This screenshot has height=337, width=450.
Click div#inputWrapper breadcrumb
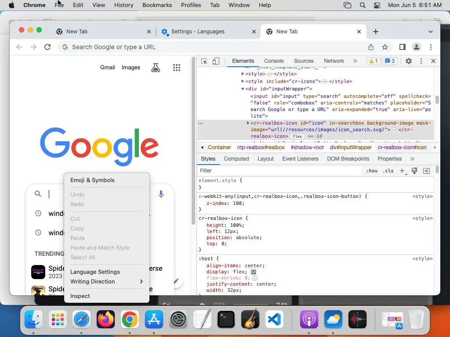[x=350, y=147]
